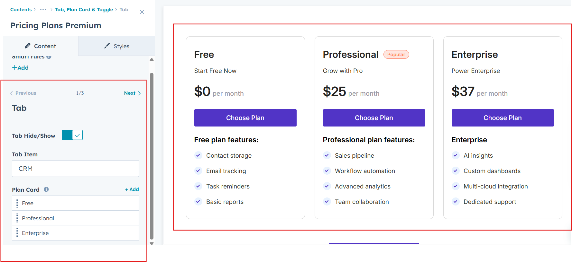The width and height of the screenshot is (572, 262).
Task: Click the Tab Item input field
Action: click(75, 169)
